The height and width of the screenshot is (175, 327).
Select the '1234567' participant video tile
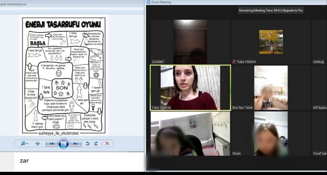point(191,42)
